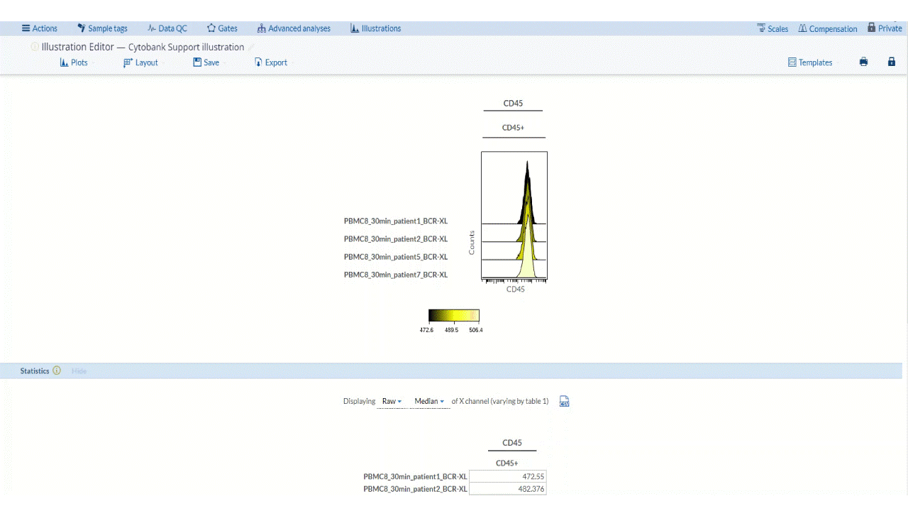Viewport: 908px width, 511px height.
Task: Expand the Layout dropdown menu
Action: (141, 62)
